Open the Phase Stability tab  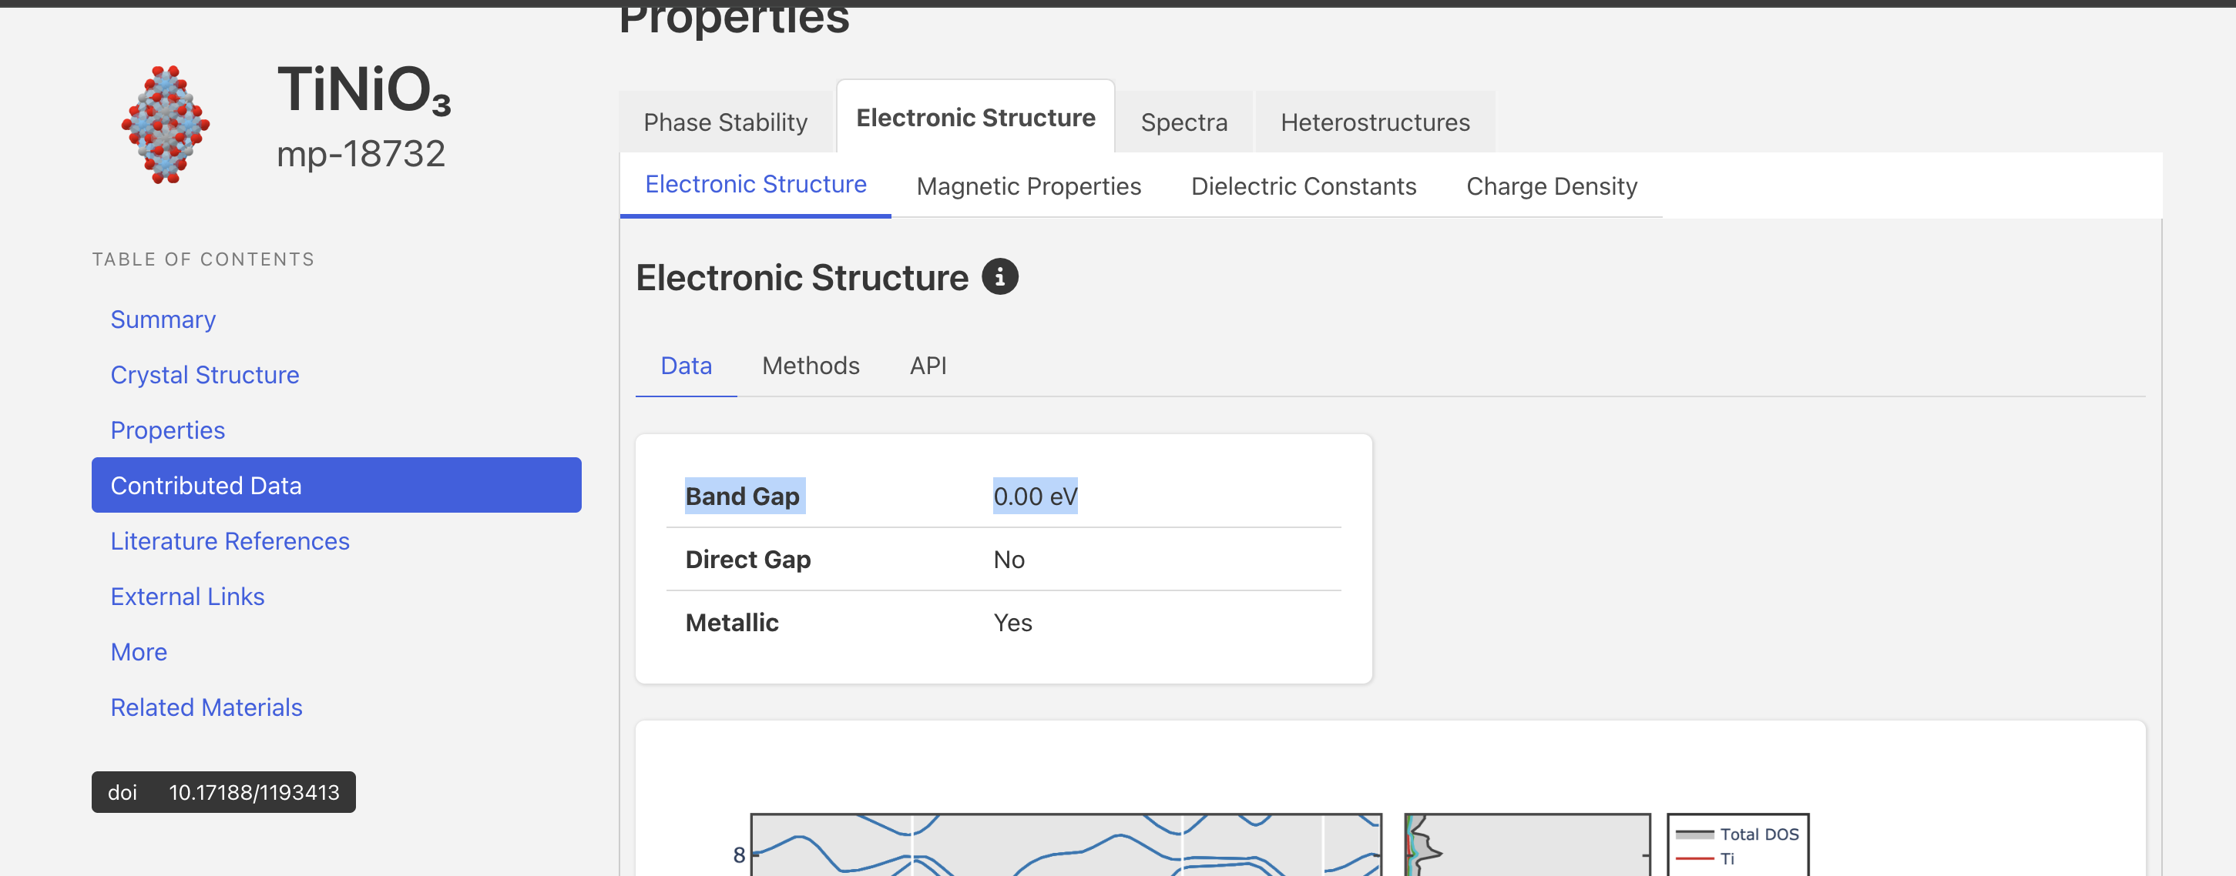coord(725,122)
